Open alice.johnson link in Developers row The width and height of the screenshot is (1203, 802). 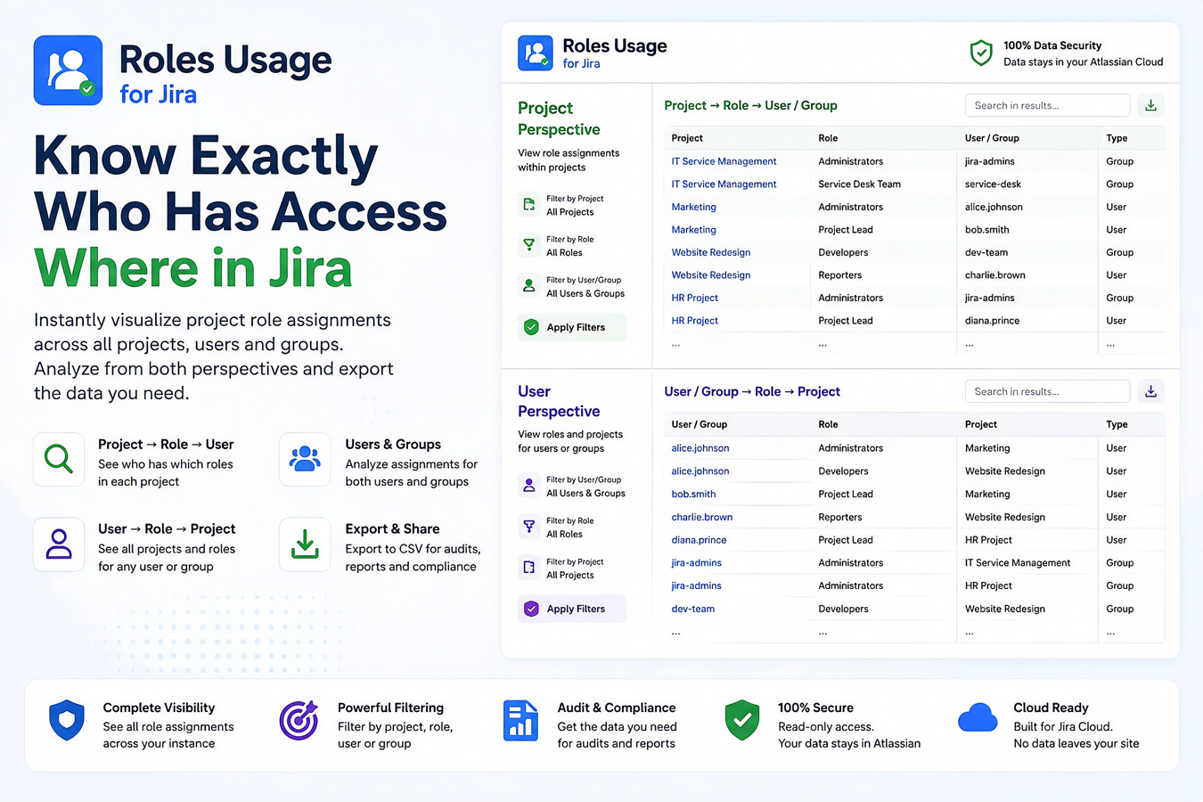pyautogui.click(x=700, y=471)
